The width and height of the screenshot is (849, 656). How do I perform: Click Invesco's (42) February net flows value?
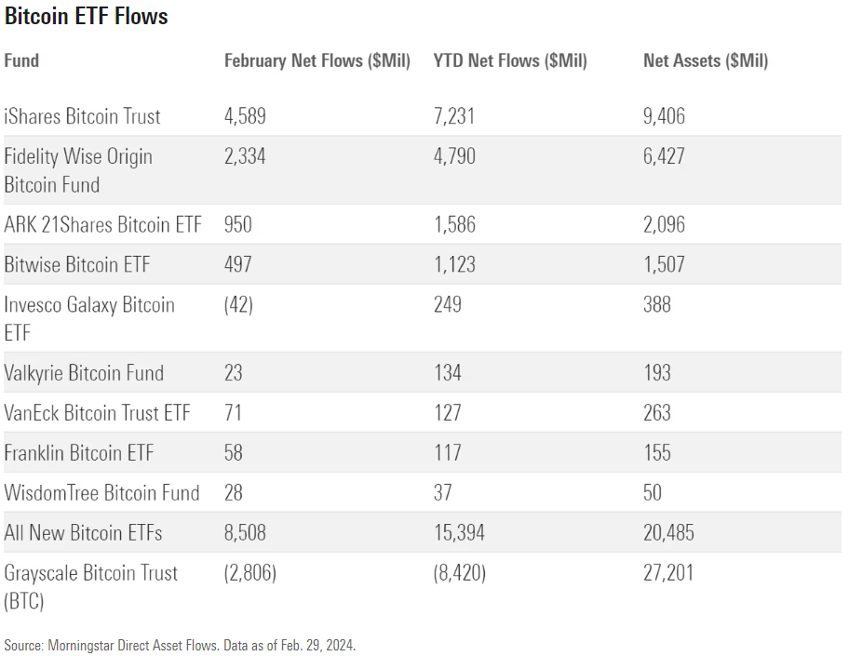coord(239,305)
